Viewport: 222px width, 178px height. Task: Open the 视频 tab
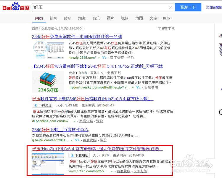click(125, 18)
